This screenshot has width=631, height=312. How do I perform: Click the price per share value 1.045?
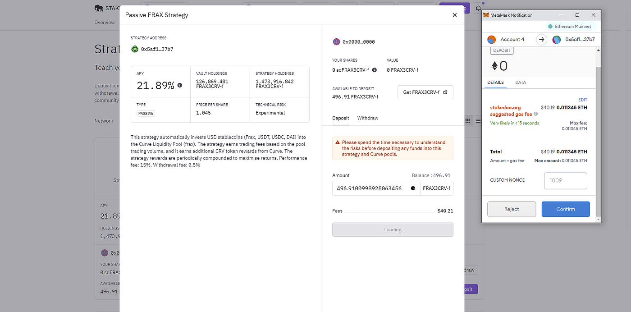coord(203,113)
